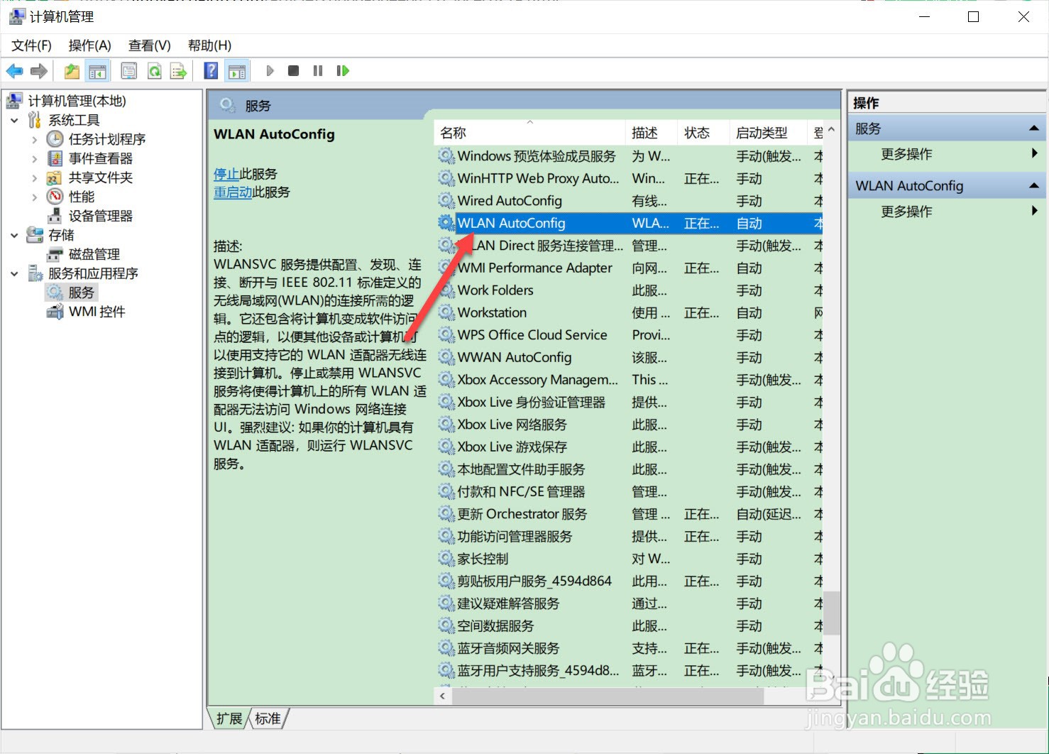Click the Start Service play icon

pyautogui.click(x=270, y=71)
